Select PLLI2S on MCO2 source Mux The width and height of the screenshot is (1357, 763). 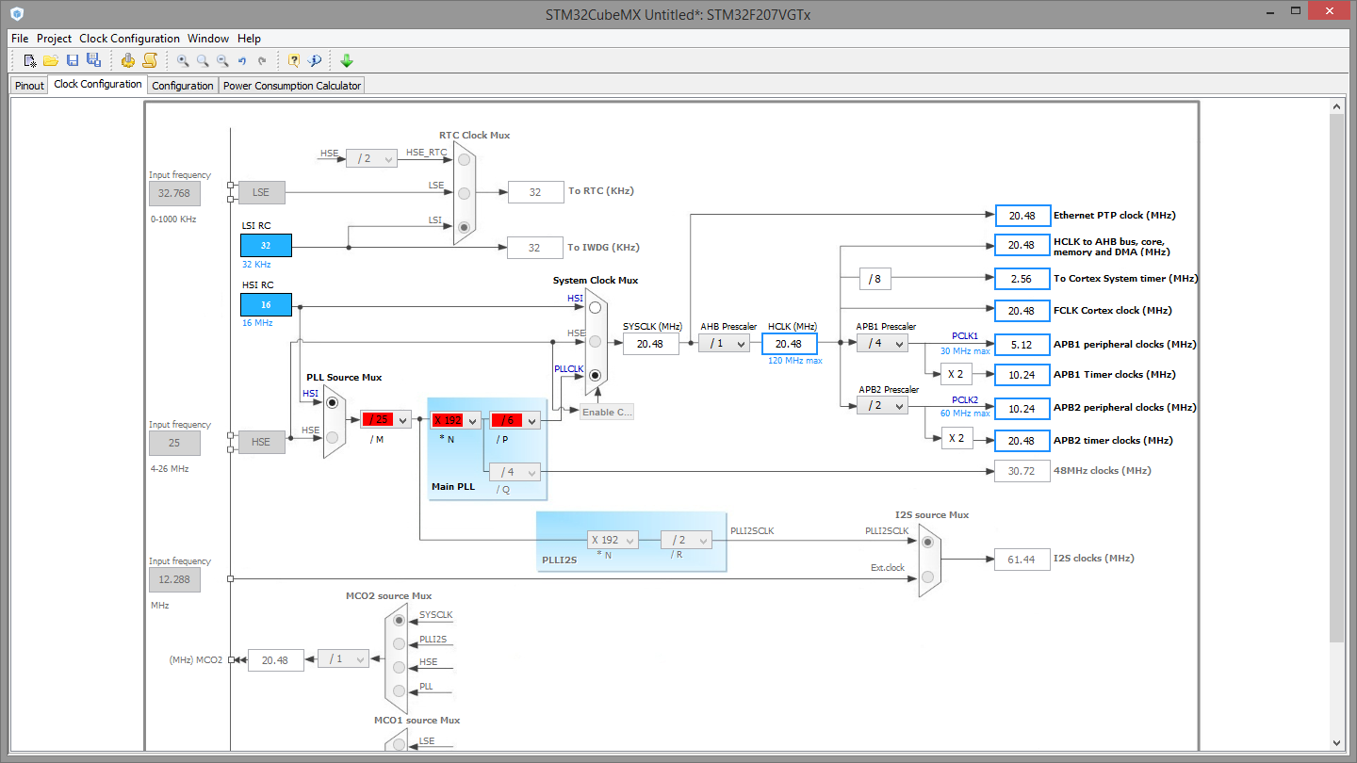tap(399, 643)
